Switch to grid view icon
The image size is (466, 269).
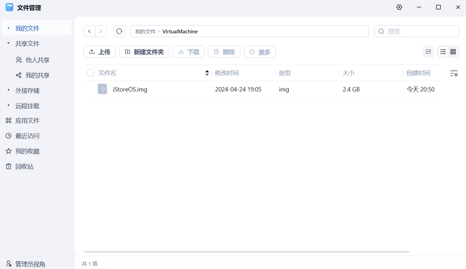(x=453, y=52)
